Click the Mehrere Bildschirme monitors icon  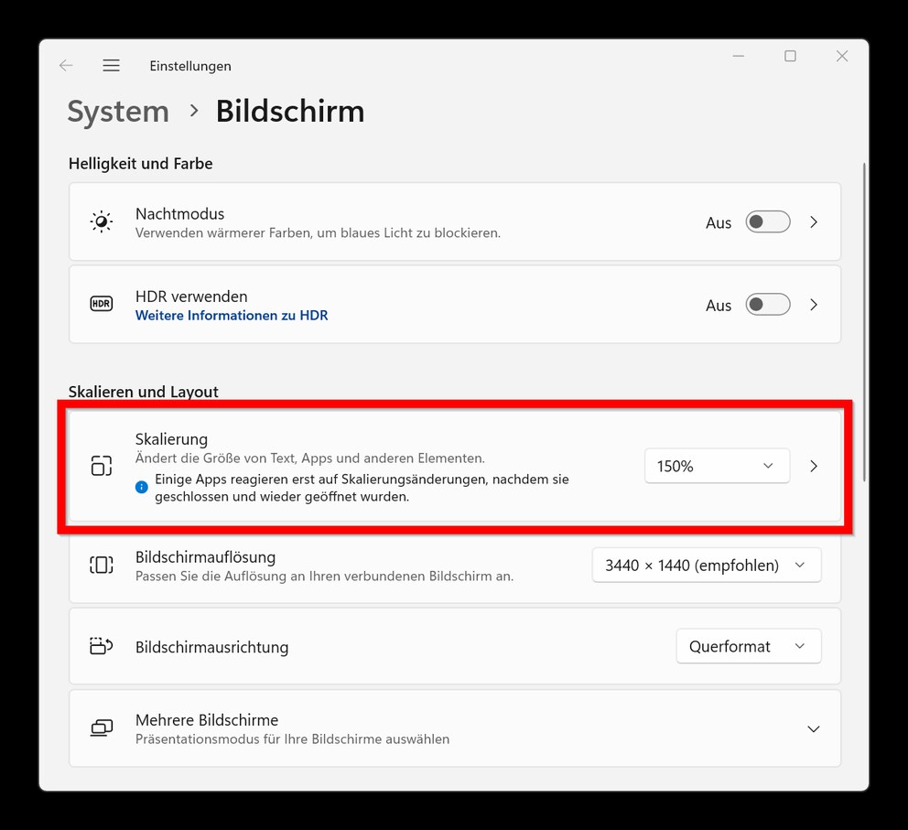101,728
